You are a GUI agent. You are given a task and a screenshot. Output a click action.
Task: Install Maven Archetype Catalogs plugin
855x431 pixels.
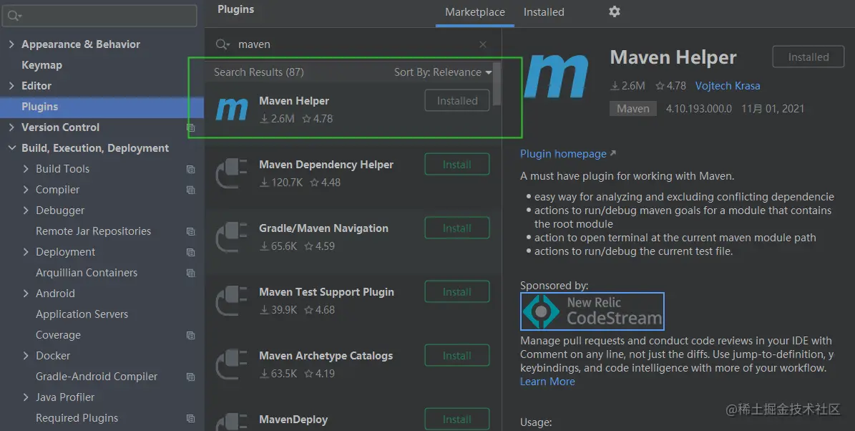pos(457,356)
